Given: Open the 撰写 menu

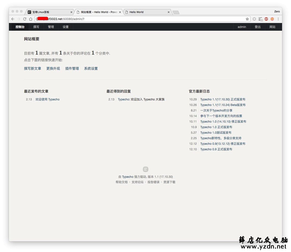Looking at the screenshot, I should [x=36, y=27].
